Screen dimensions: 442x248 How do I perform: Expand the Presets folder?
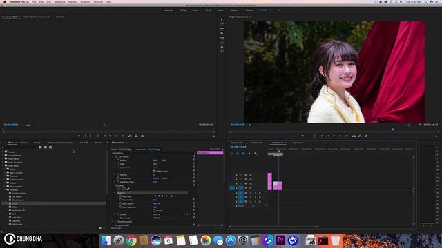[3, 152]
